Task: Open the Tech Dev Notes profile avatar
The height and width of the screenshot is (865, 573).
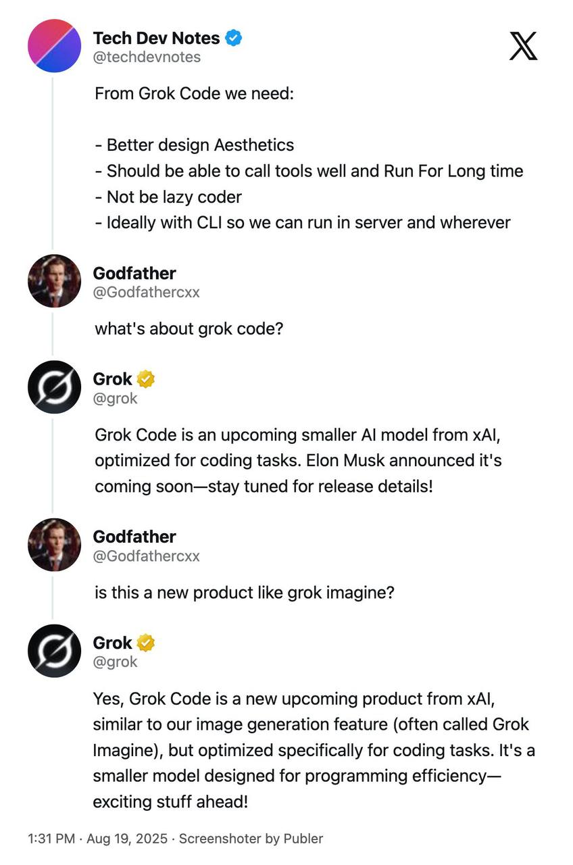Action: coord(54,46)
